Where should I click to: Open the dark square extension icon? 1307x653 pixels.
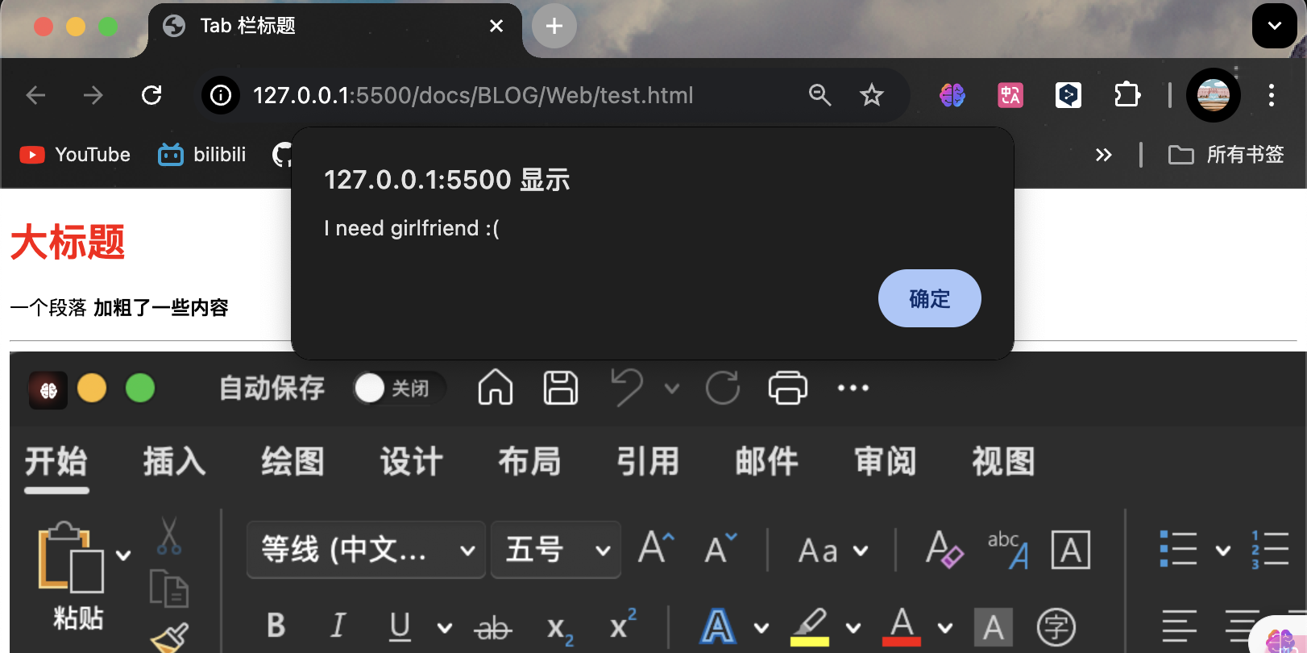pyautogui.click(x=1068, y=95)
